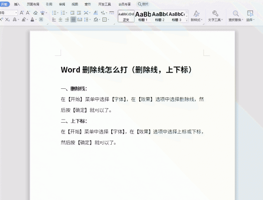Click the decrease indent icon

click(x=72, y=13)
